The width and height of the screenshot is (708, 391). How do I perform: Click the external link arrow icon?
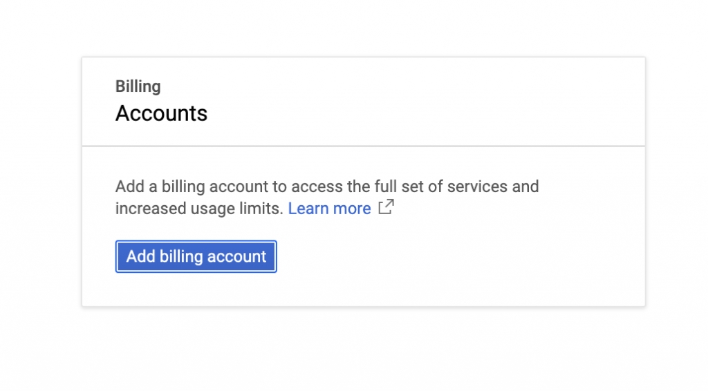[x=386, y=207]
